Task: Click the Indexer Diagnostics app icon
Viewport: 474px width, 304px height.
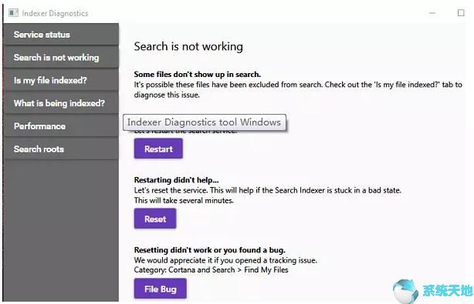Action: coord(13,13)
